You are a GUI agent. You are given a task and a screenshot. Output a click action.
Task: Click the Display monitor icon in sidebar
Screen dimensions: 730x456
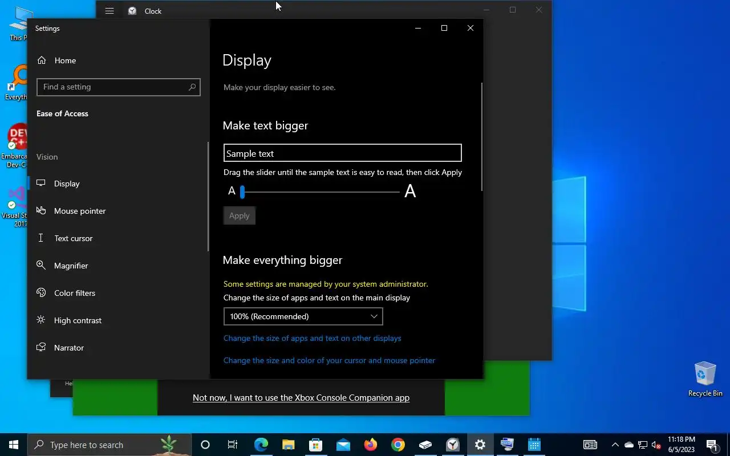41,183
